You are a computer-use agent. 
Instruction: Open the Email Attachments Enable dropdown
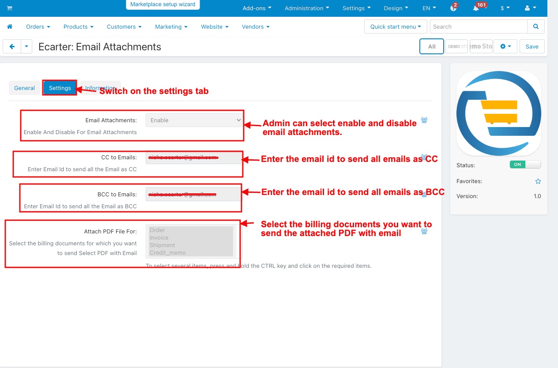[x=194, y=120]
